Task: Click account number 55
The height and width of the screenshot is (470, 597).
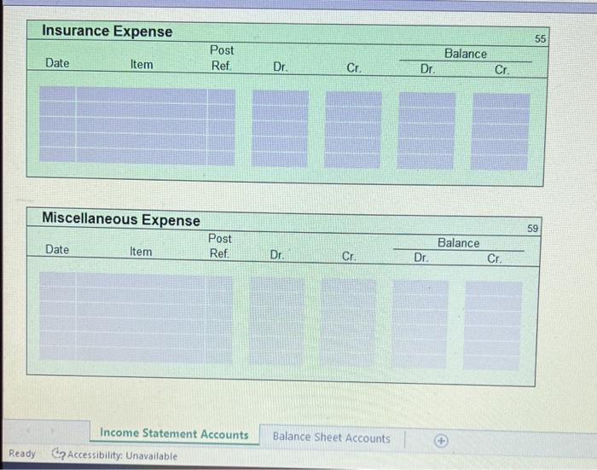Action: [540, 39]
